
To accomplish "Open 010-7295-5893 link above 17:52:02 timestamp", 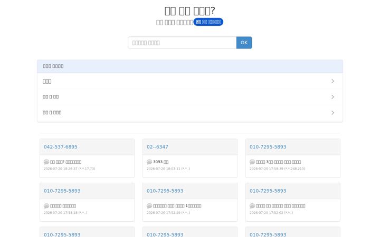I will click(268, 191).
